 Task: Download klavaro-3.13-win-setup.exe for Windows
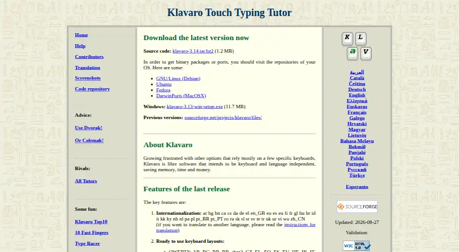click(x=195, y=107)
